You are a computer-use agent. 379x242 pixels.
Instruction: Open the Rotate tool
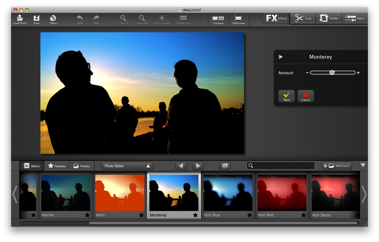(x=329, y=18)
